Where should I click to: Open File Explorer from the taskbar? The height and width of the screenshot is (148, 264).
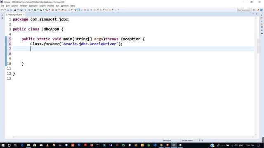[28, 145]
